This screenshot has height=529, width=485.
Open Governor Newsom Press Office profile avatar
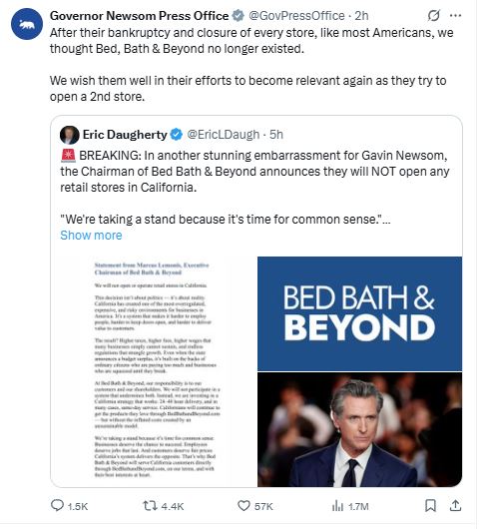click(x=27, y=24)
